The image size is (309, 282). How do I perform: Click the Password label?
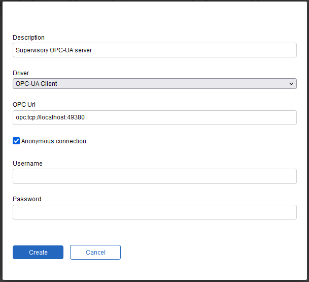point(27,199)
